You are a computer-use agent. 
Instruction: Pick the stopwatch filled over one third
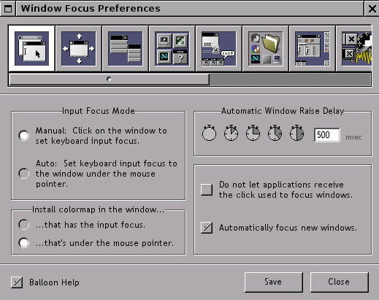tap(275, 133)
